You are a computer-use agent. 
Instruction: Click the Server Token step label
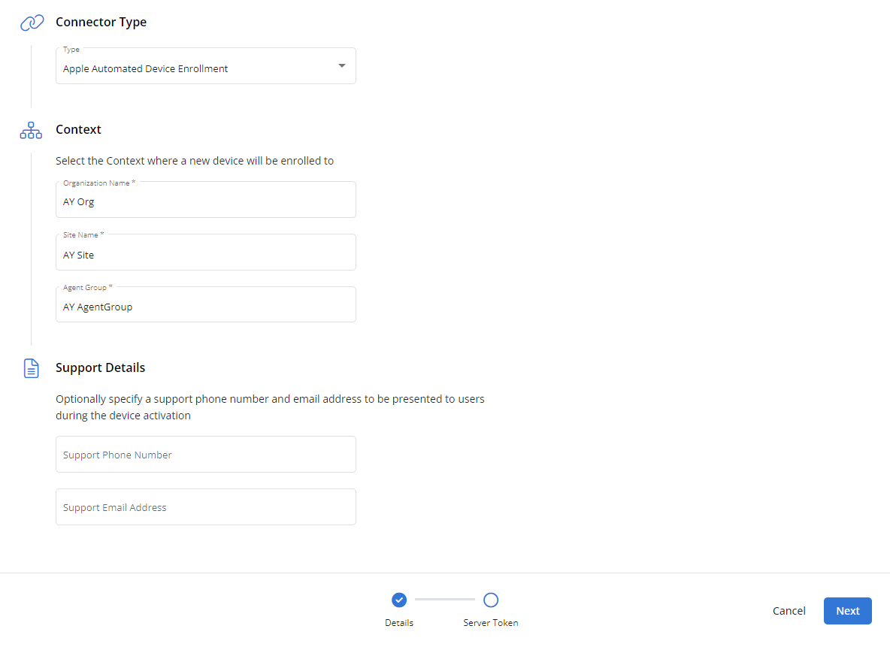click(x=491, y=623)
